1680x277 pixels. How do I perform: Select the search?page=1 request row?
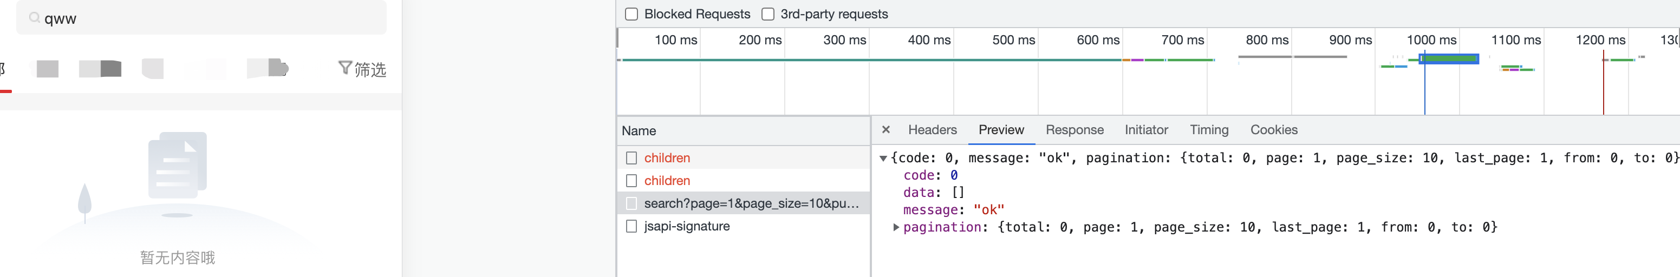(751, 203)
